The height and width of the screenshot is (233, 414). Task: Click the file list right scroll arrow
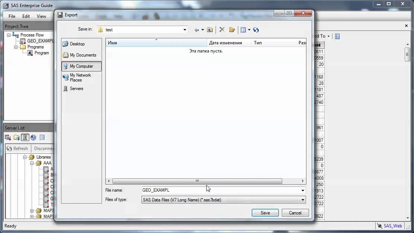coord(303,181)
